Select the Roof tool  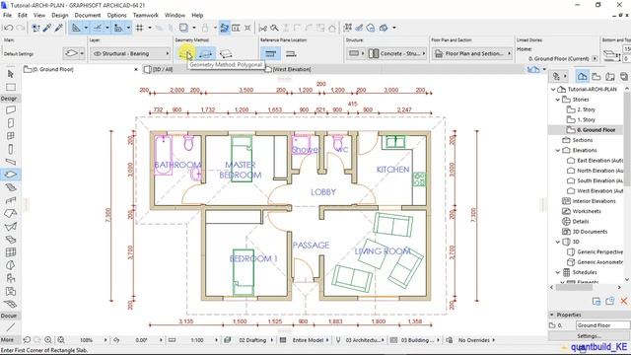point(11,213)
